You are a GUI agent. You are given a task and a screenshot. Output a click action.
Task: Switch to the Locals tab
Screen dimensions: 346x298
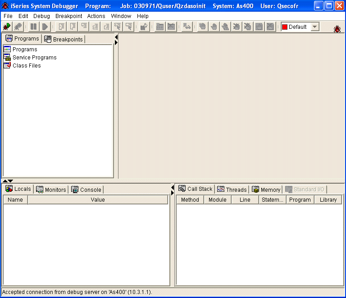(18, 189)
